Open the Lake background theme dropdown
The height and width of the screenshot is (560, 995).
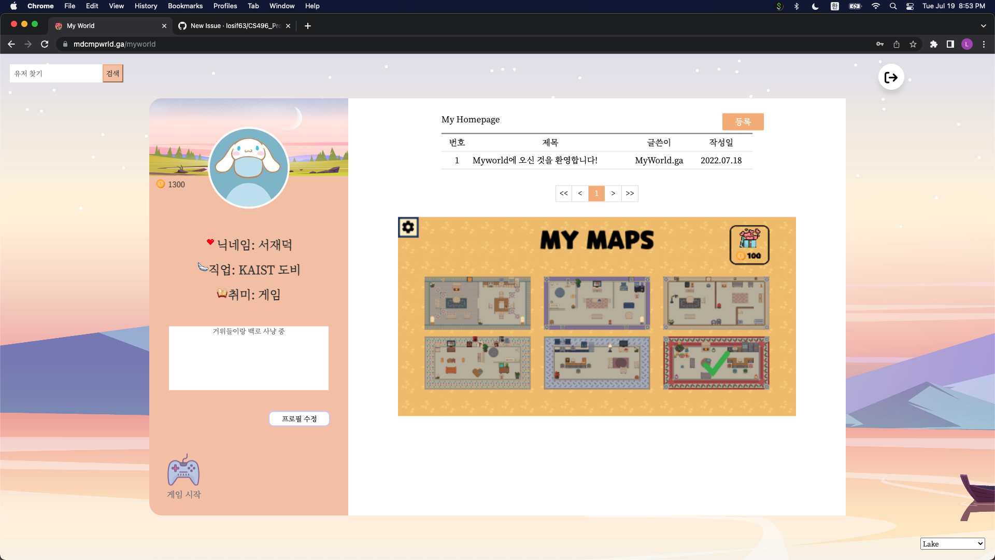[x=953, y=543]
